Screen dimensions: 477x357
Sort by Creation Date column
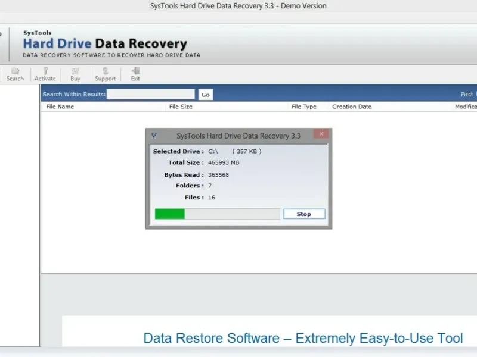(x=352, y=107)
